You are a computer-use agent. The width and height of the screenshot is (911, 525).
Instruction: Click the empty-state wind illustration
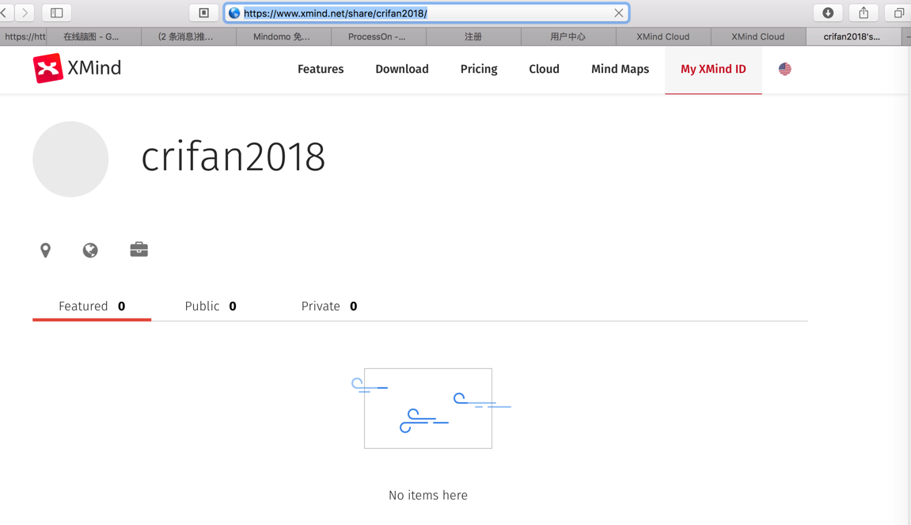431,408
